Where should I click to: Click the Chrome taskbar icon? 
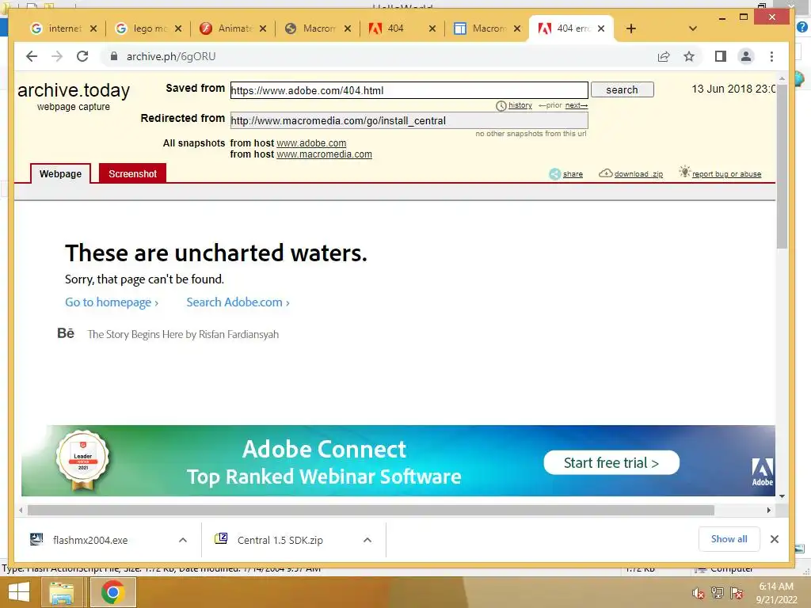coord(112,592)
